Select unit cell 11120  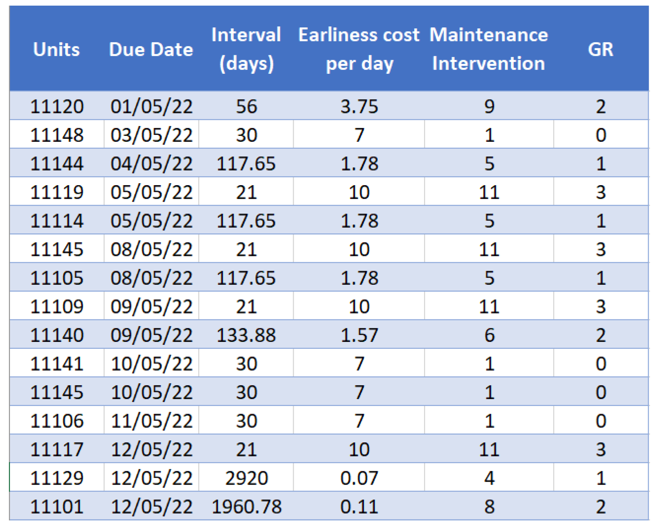[57, 106]
